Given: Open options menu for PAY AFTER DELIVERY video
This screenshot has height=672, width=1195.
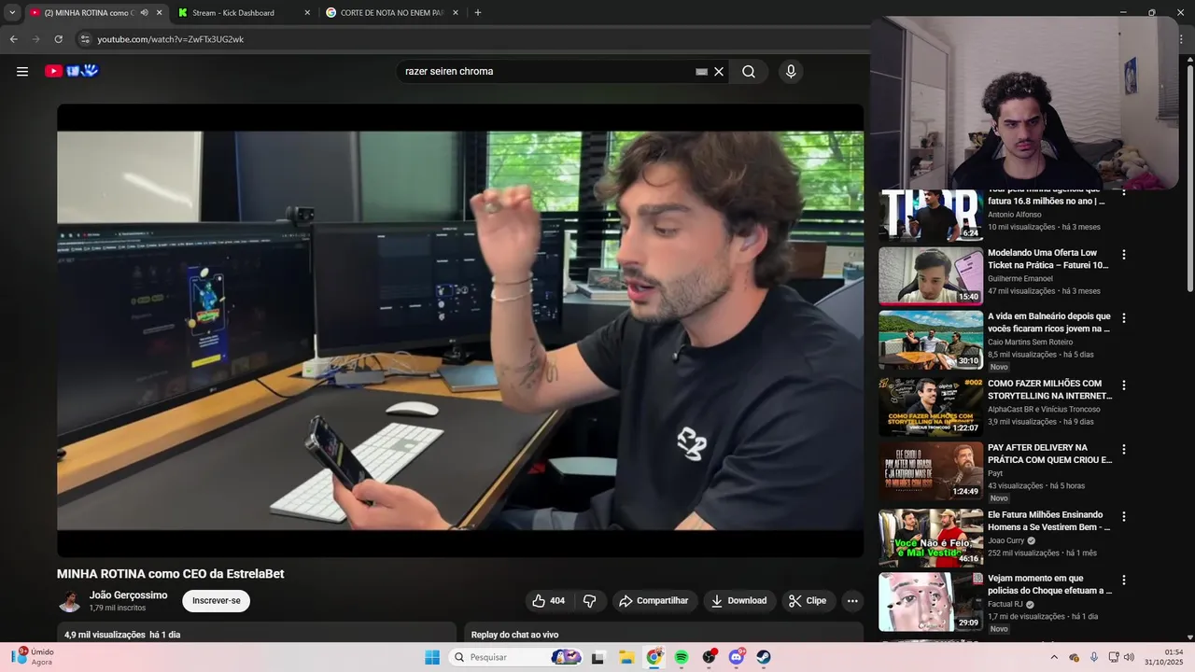Looking at the screenshot, I should pyautogui.click(x=1124, y=450).
